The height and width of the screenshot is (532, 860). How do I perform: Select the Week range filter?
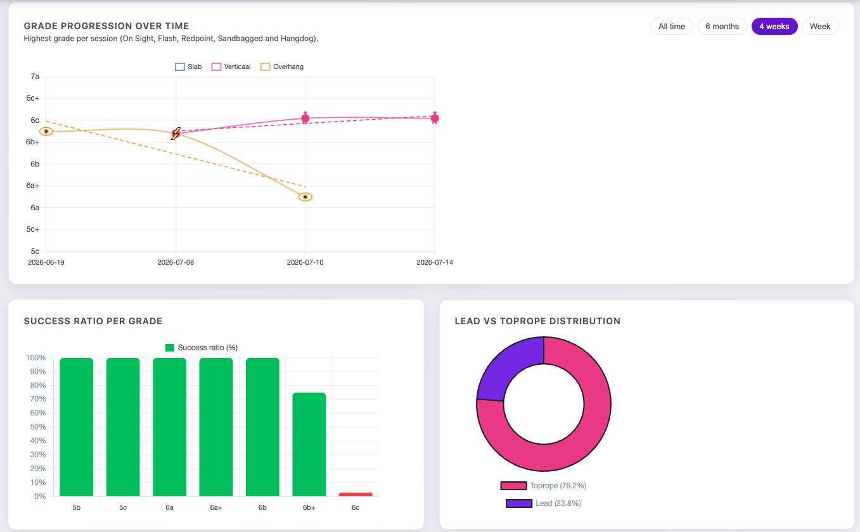pyautogui.click(x=820, y=27)
